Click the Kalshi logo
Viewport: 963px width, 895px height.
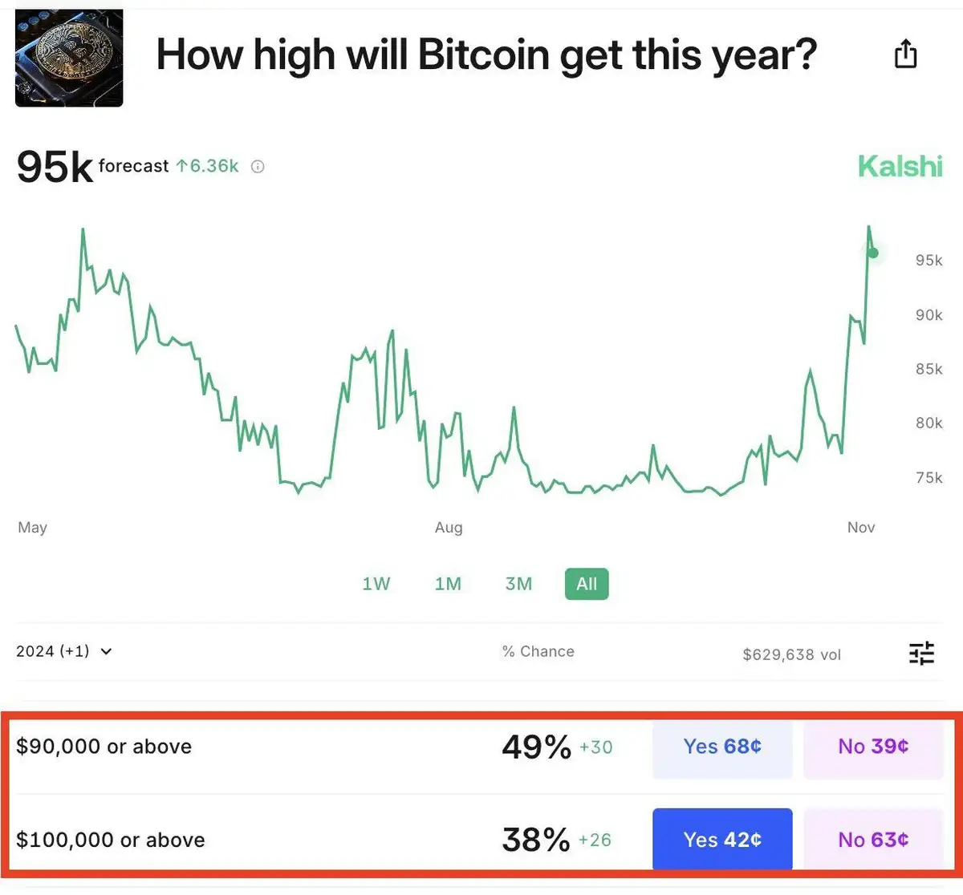click(900, 167)
